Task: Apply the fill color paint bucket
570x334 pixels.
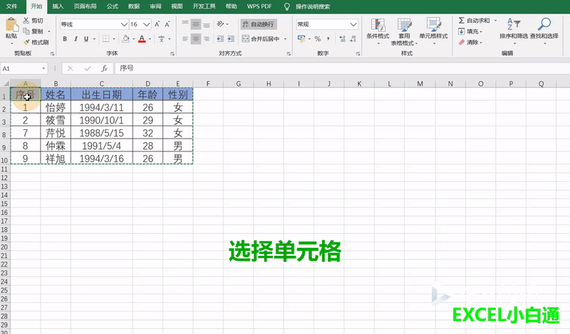Action: tap(126, 39)
